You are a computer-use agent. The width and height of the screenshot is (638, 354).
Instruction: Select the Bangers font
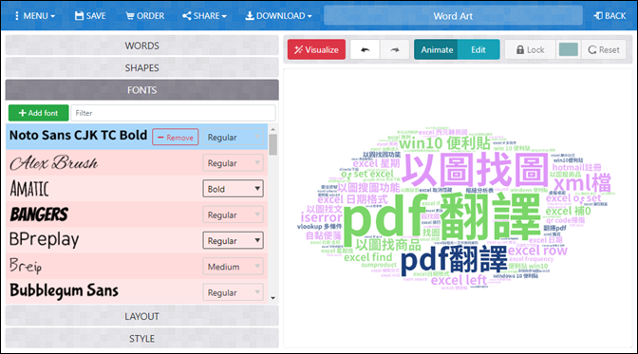(x=39, y=214)
